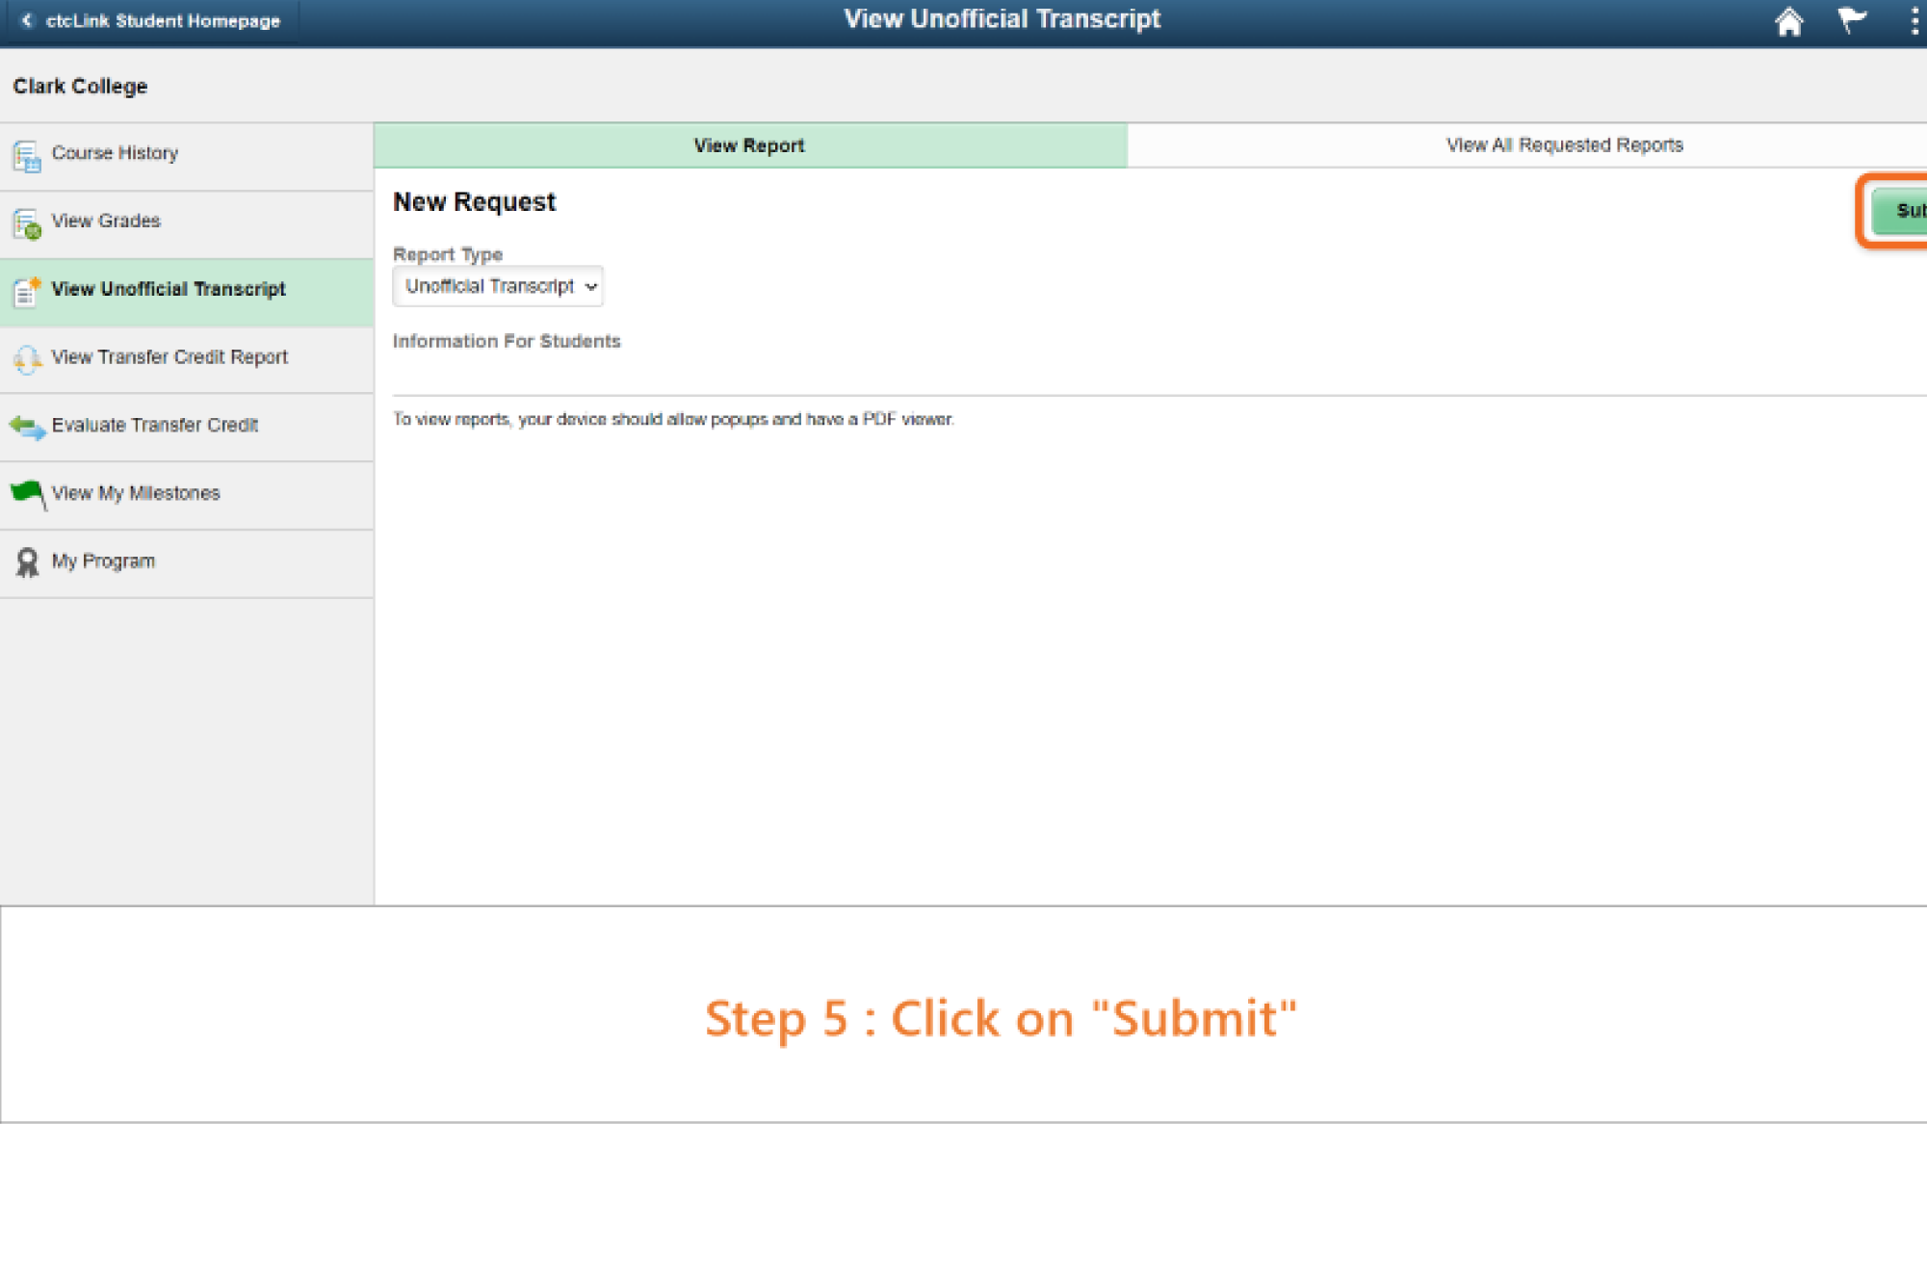Open Course History from sidebar

(115, 153)
